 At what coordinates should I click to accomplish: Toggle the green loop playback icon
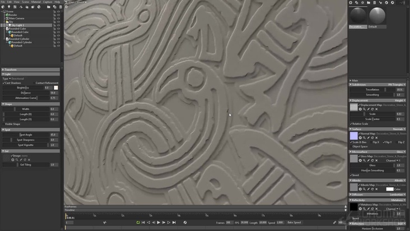[138, 223]
